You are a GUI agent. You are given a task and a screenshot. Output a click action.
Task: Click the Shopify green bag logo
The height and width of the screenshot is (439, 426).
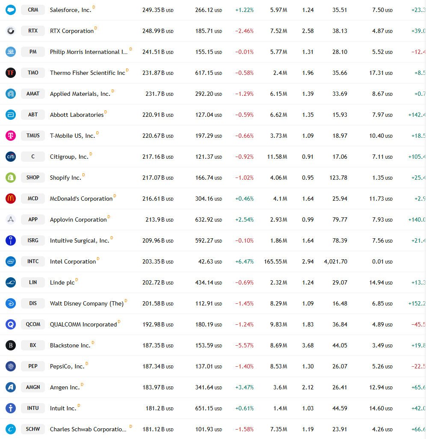[x=11, y=178]
